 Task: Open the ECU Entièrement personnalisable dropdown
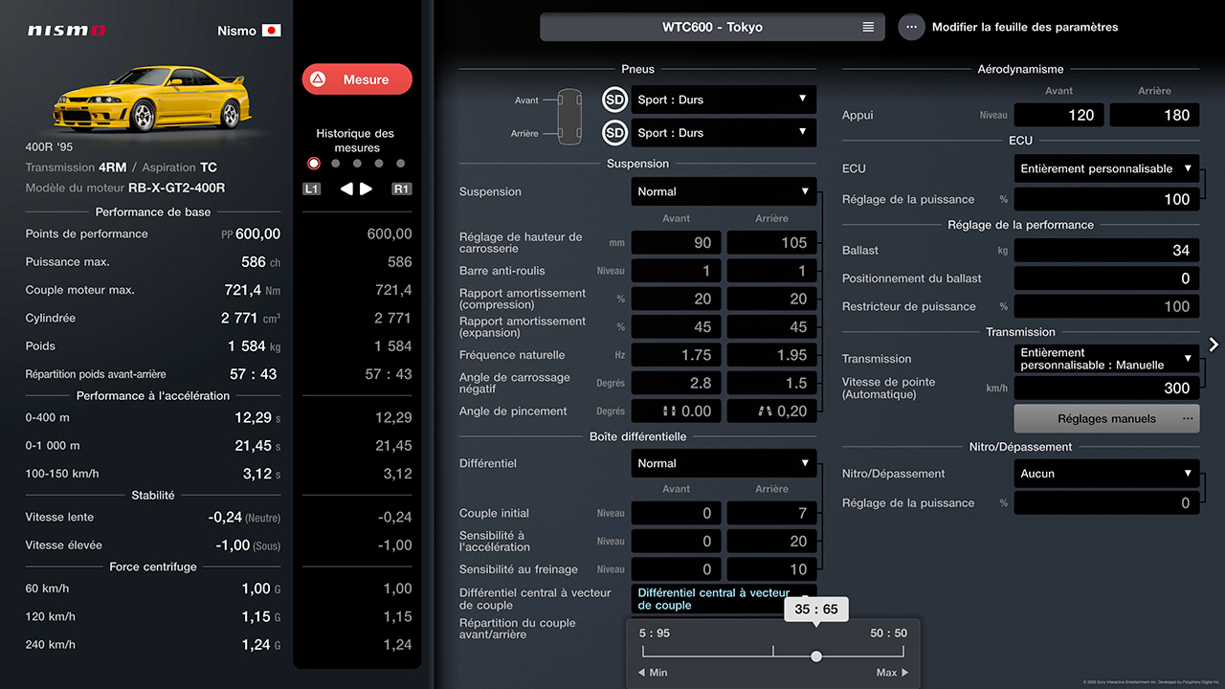1106,168
